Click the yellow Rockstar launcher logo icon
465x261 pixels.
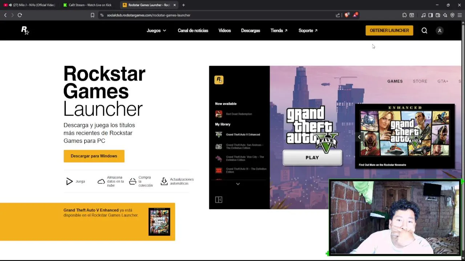click(219, 80)
